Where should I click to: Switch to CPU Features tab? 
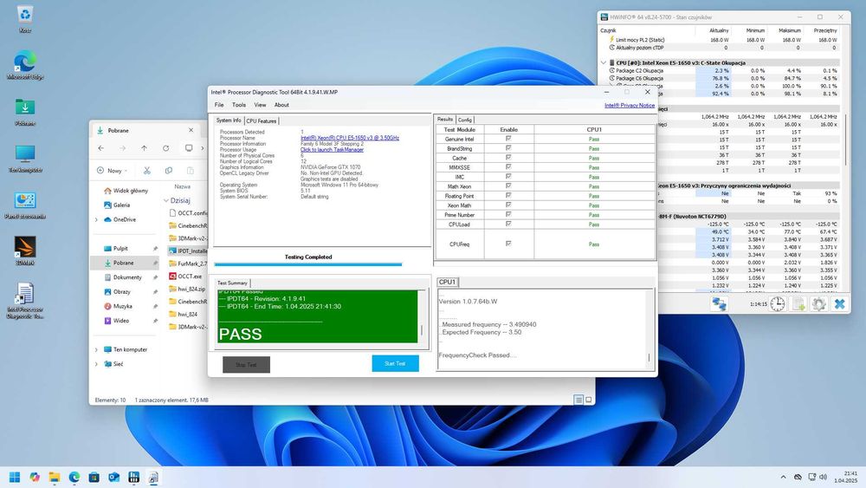point(262,120)
